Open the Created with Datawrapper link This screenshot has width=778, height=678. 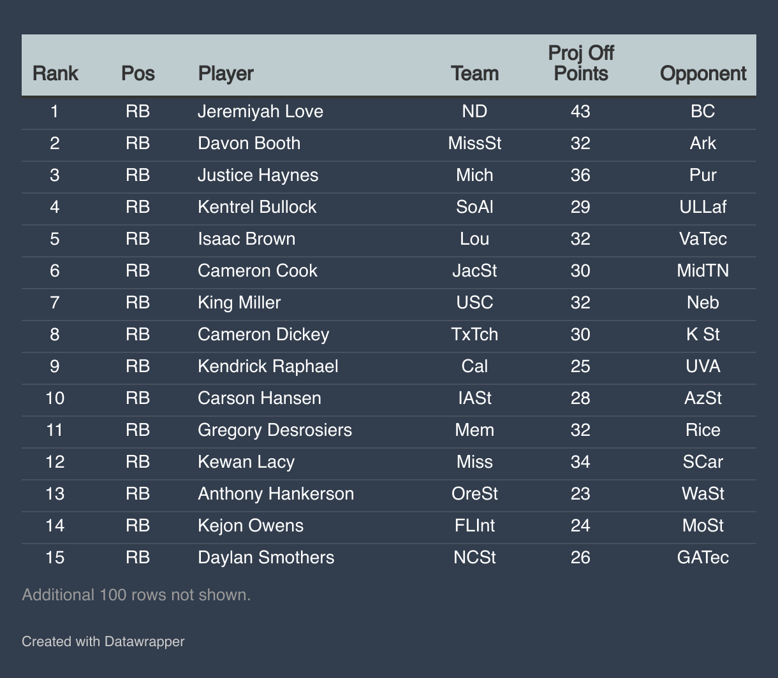[103, 641]
